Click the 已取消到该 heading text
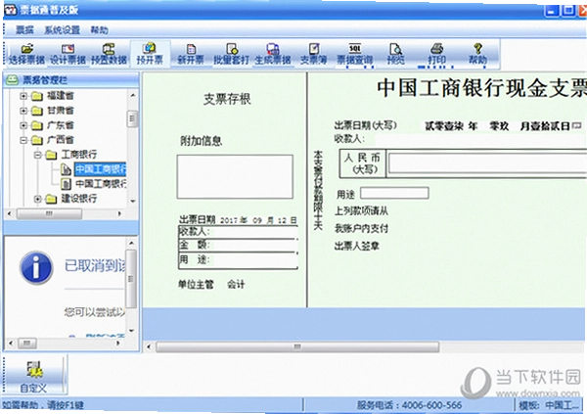Screen dimensions: 587x414 95,265
